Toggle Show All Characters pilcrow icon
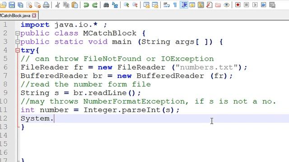The height and width of the screenshot is (162, 289). 175,5
